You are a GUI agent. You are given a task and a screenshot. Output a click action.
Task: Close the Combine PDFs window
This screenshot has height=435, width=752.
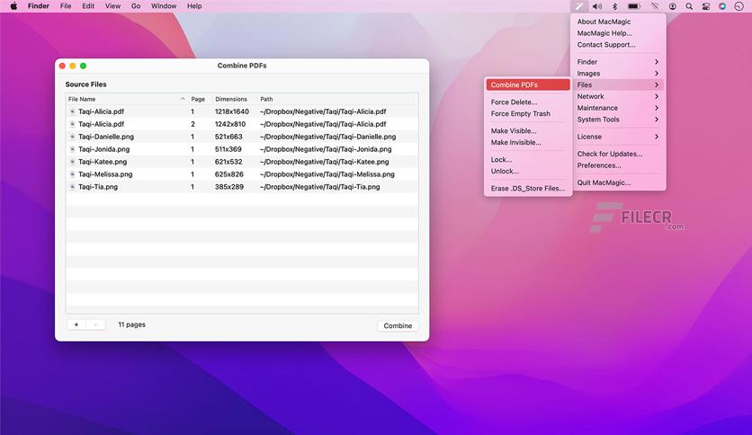click(62, 66)
